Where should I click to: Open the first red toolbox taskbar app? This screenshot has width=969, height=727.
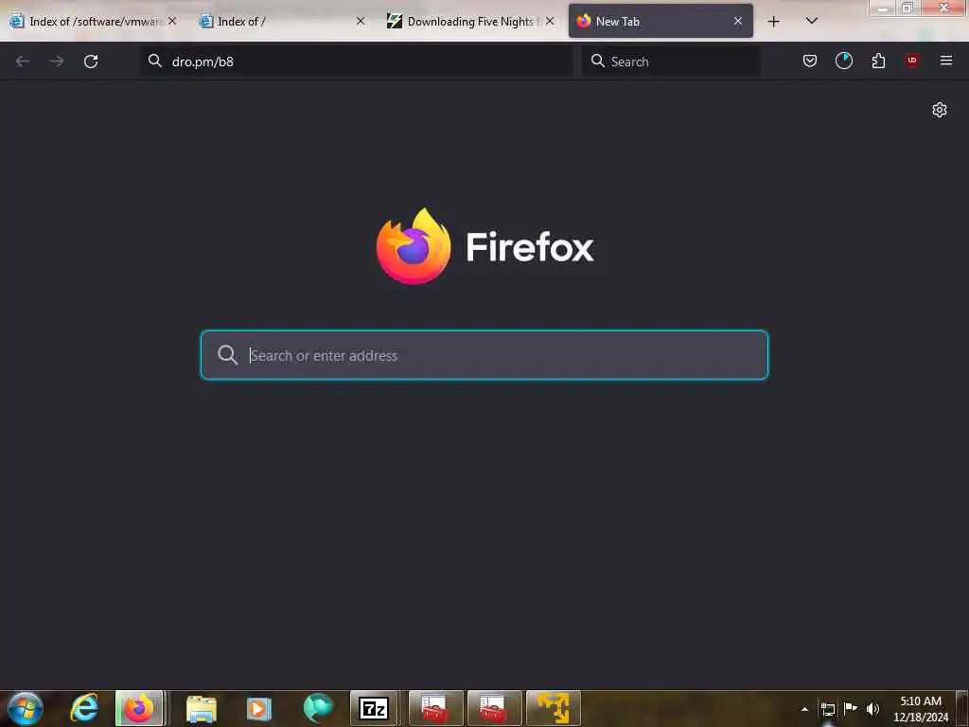point(435,708)
